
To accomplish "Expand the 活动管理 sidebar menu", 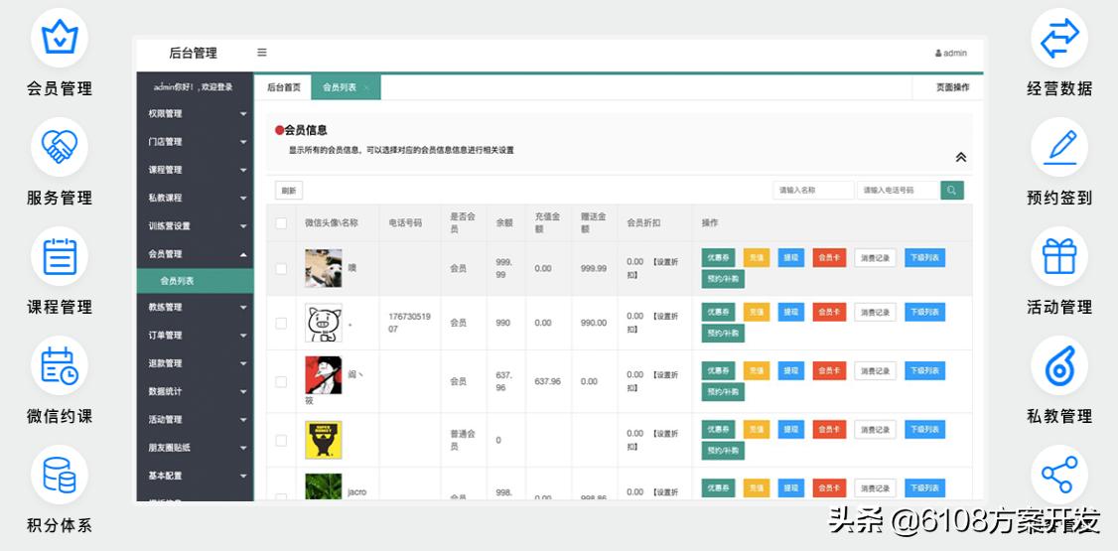I will (x=195, y=419).
